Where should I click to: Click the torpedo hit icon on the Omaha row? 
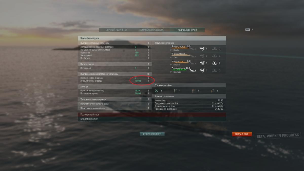coord(202,49)
